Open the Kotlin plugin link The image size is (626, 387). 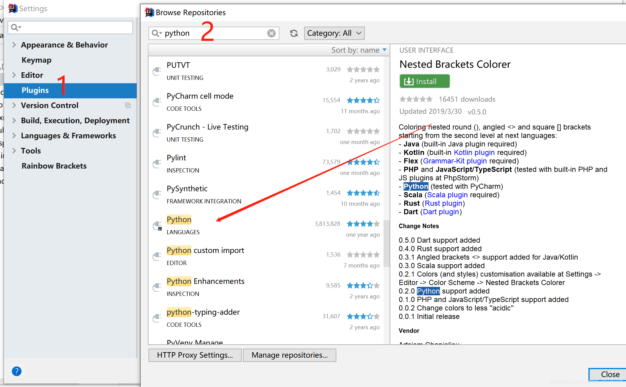(x=474, y=153)
